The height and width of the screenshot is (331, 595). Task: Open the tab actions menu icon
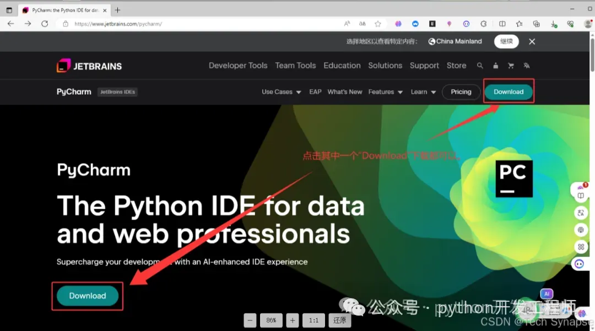9,10
